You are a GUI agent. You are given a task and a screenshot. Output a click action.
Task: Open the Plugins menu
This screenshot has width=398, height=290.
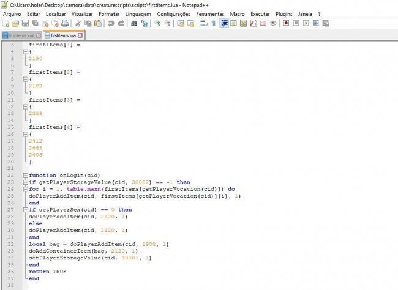(x=283, y=14)
